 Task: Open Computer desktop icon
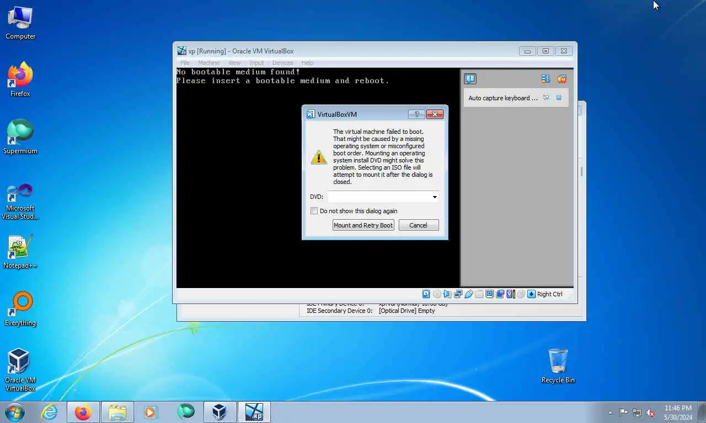pos(20,23)
